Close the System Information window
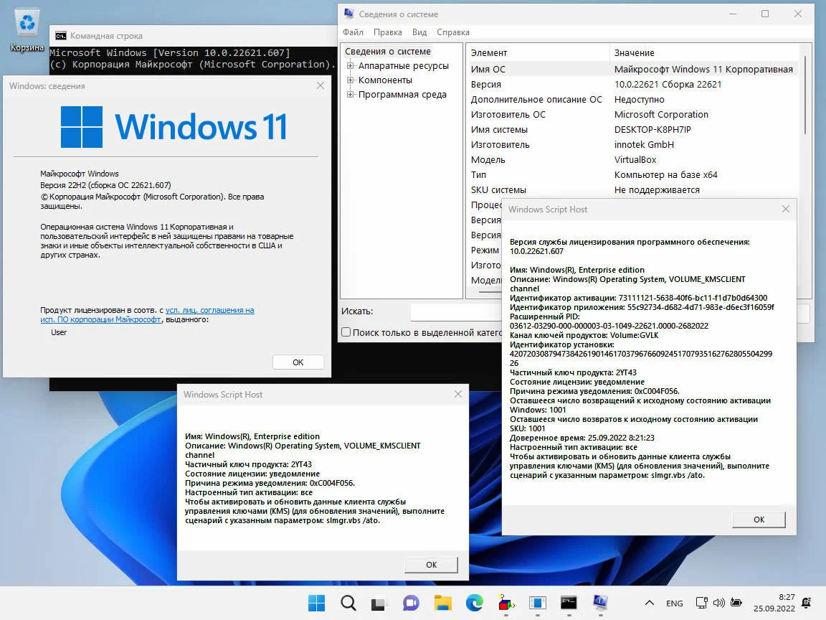The image size is (826, 620). tap(797, 14)
